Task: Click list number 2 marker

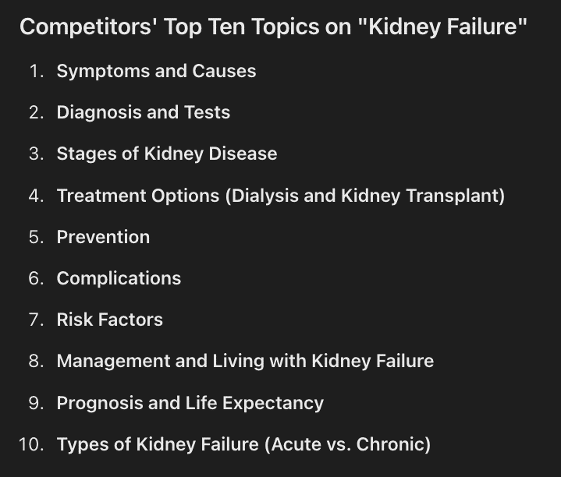Action: point(37,112)
